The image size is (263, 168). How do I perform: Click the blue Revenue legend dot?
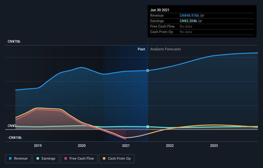coord(10,158)
